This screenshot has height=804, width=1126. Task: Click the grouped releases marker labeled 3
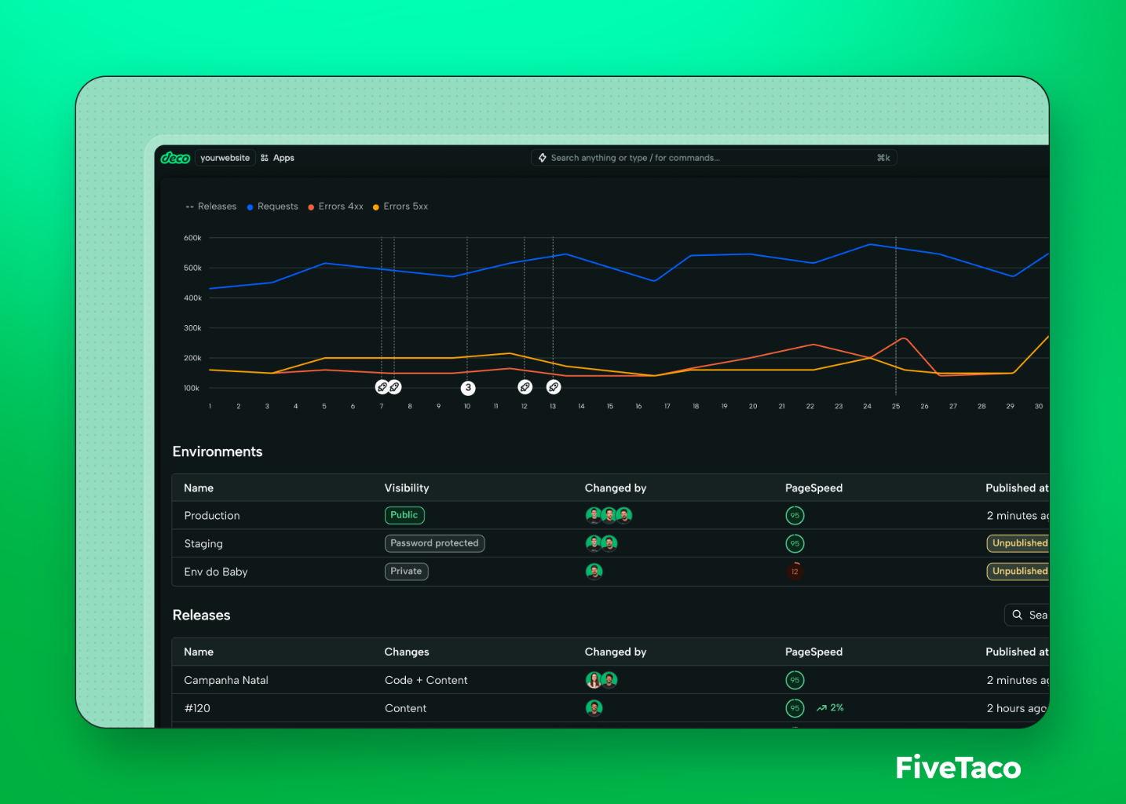468,388
